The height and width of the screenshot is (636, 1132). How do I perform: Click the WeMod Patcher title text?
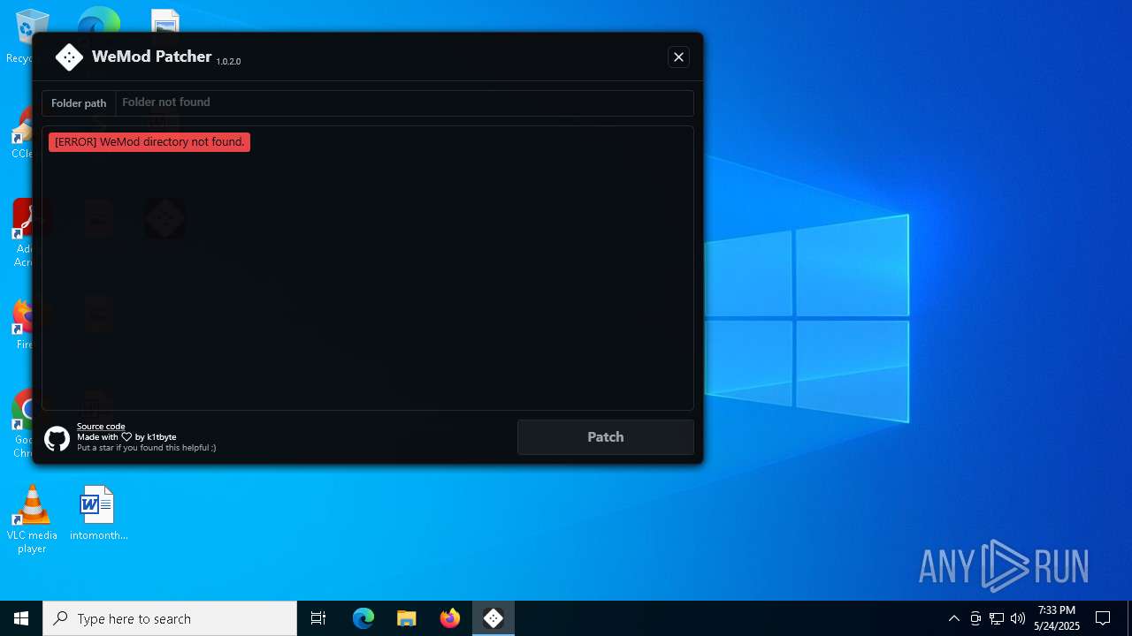tap(152, 57)
